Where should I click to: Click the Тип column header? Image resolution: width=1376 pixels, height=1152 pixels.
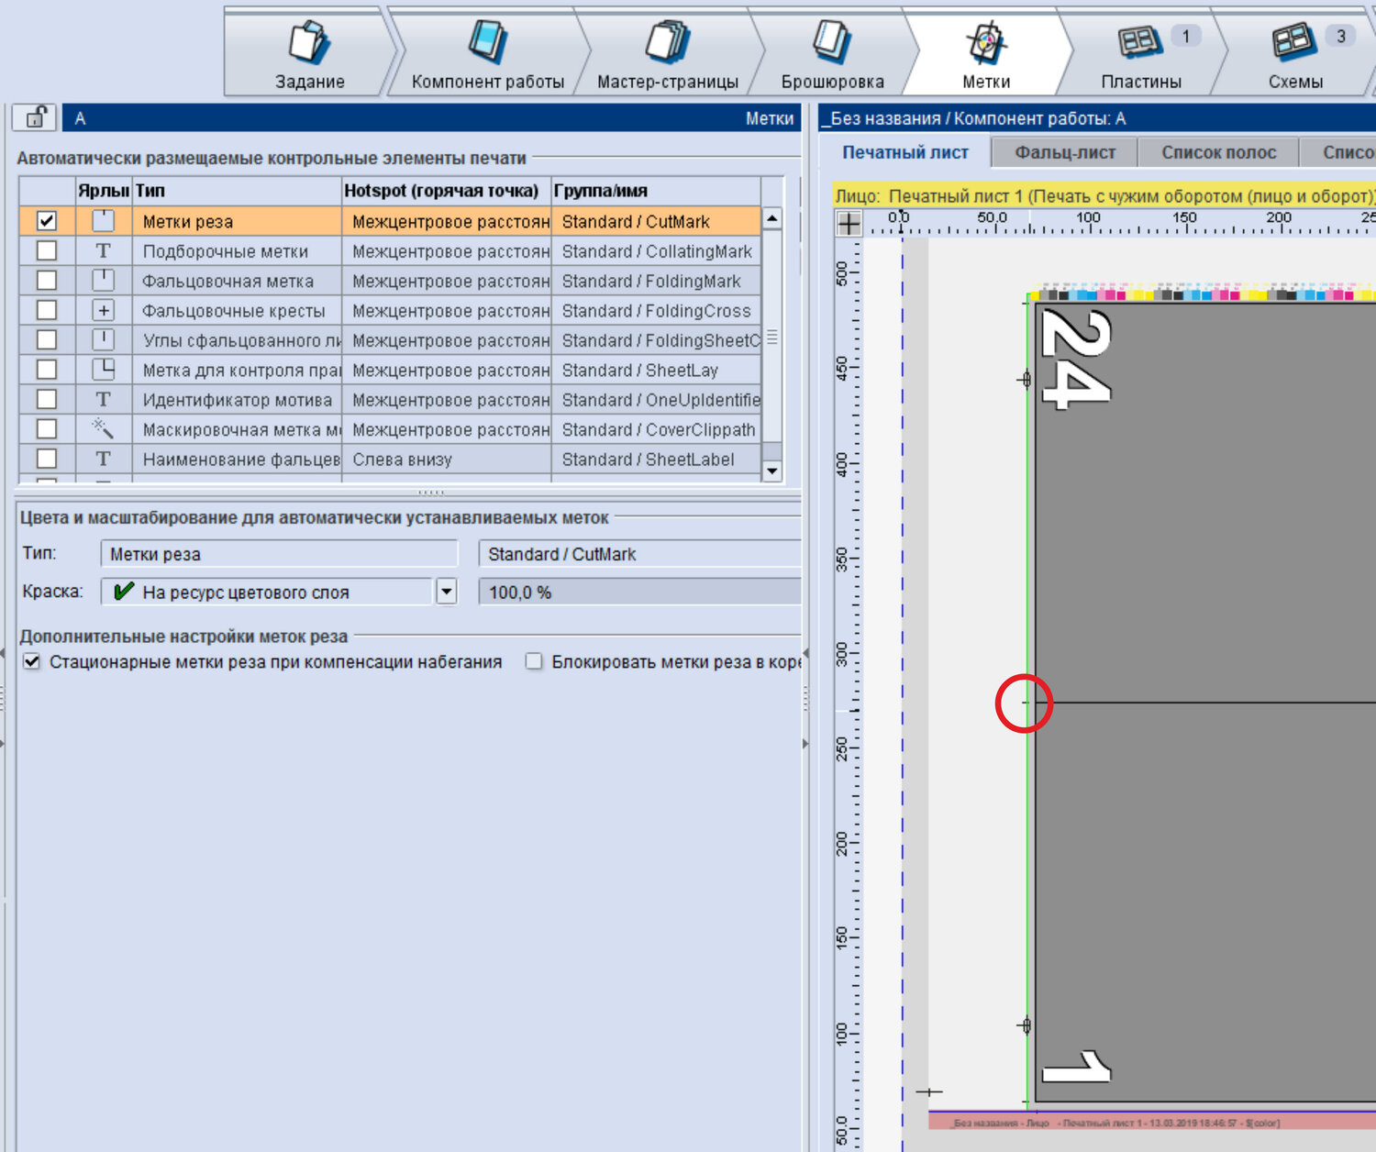pos(237,191)
